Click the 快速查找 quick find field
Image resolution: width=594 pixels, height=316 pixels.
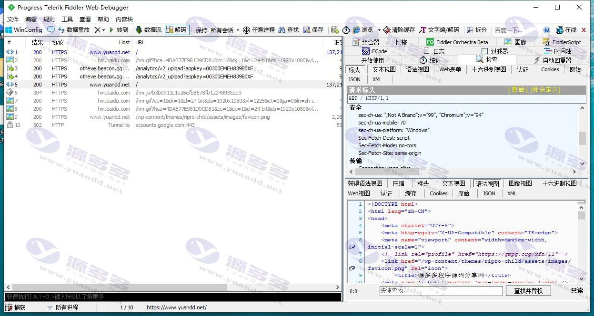click(x=441, y=291)
